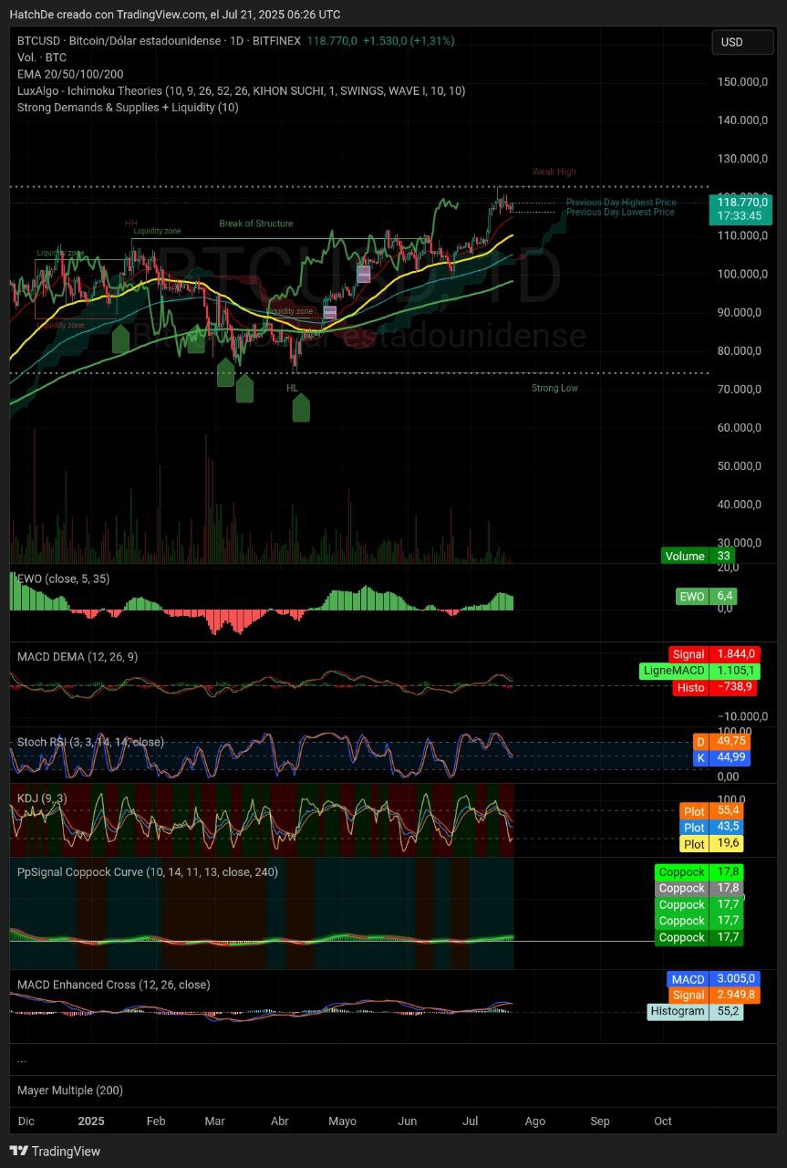Viewport: 787px width, 1168px height.
Task: Click the green EWO value badge
Action: (x=706, y=596)
